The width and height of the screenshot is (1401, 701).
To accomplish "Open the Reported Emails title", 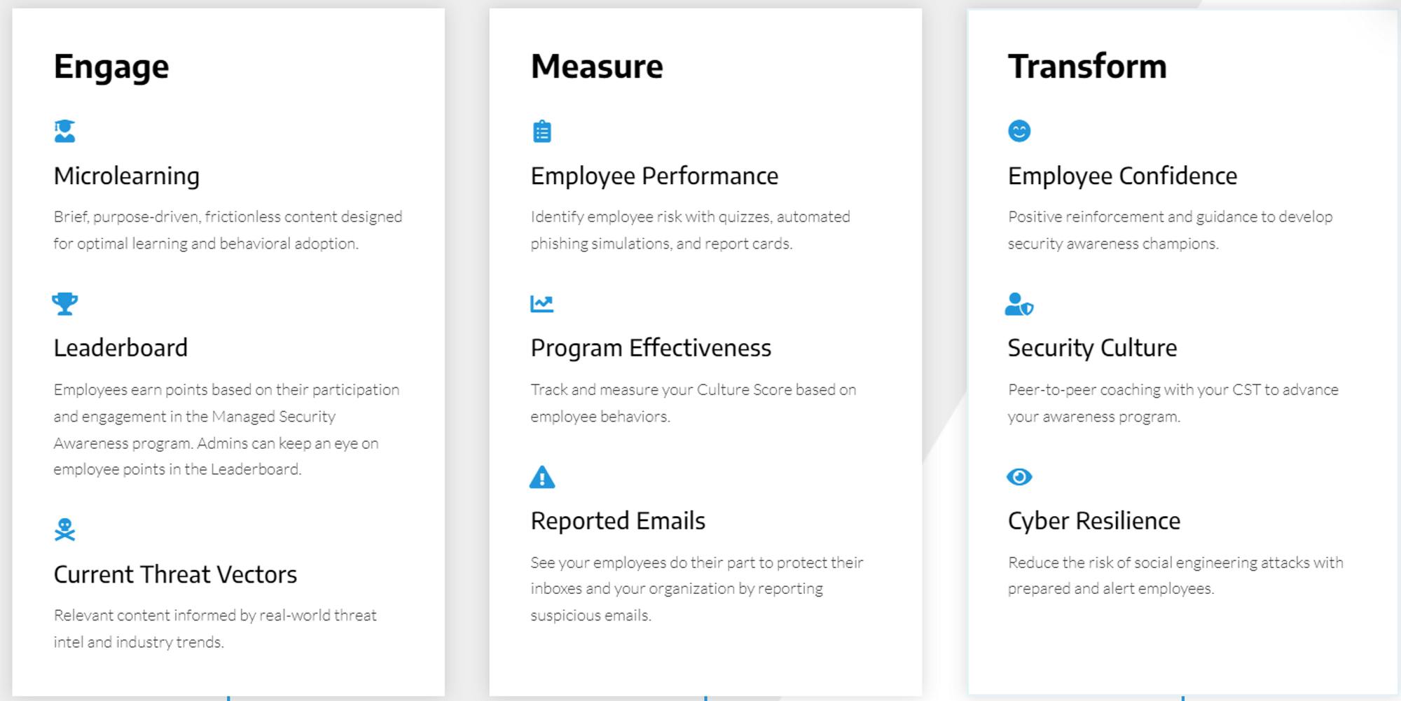I will pos(618,521).
